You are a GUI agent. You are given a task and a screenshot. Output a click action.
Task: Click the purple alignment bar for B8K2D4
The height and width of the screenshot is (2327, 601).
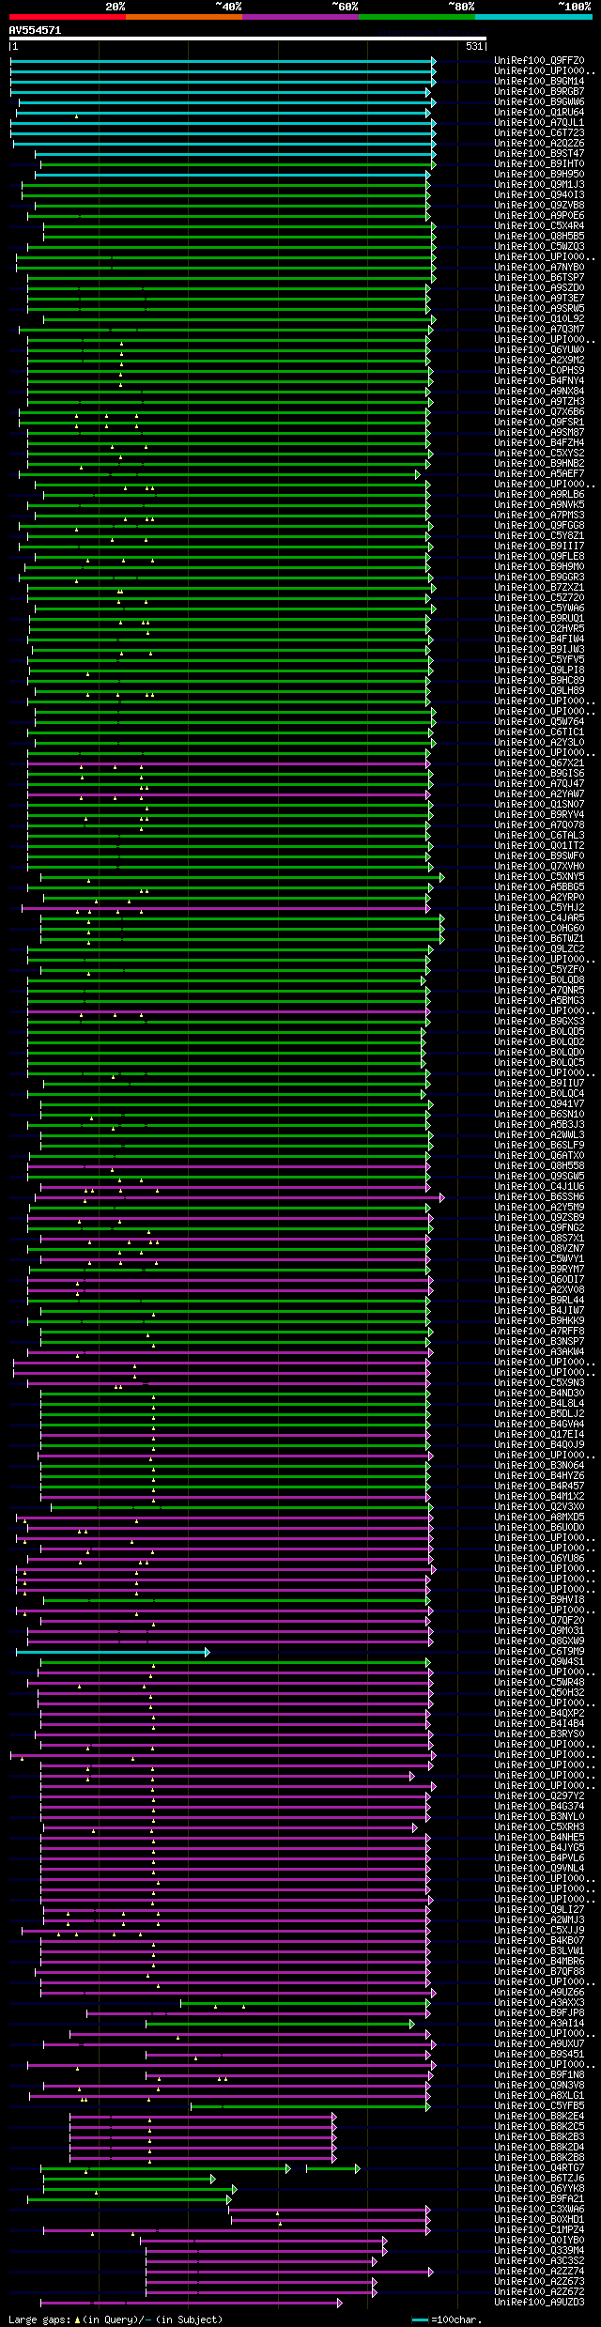tap(203, 2148)
